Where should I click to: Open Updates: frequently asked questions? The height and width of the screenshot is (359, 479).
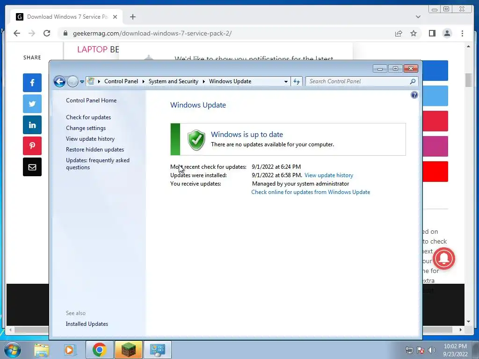click(97, 164)
